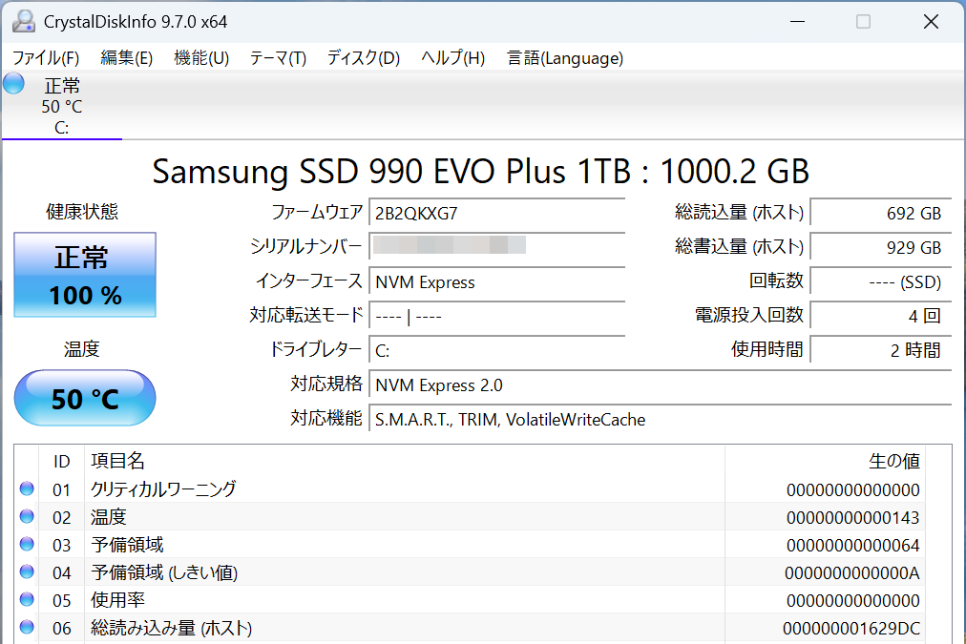Click the status orb for 使用率 row
Viewport: 966px width, 644px height.
coord(27,600)
